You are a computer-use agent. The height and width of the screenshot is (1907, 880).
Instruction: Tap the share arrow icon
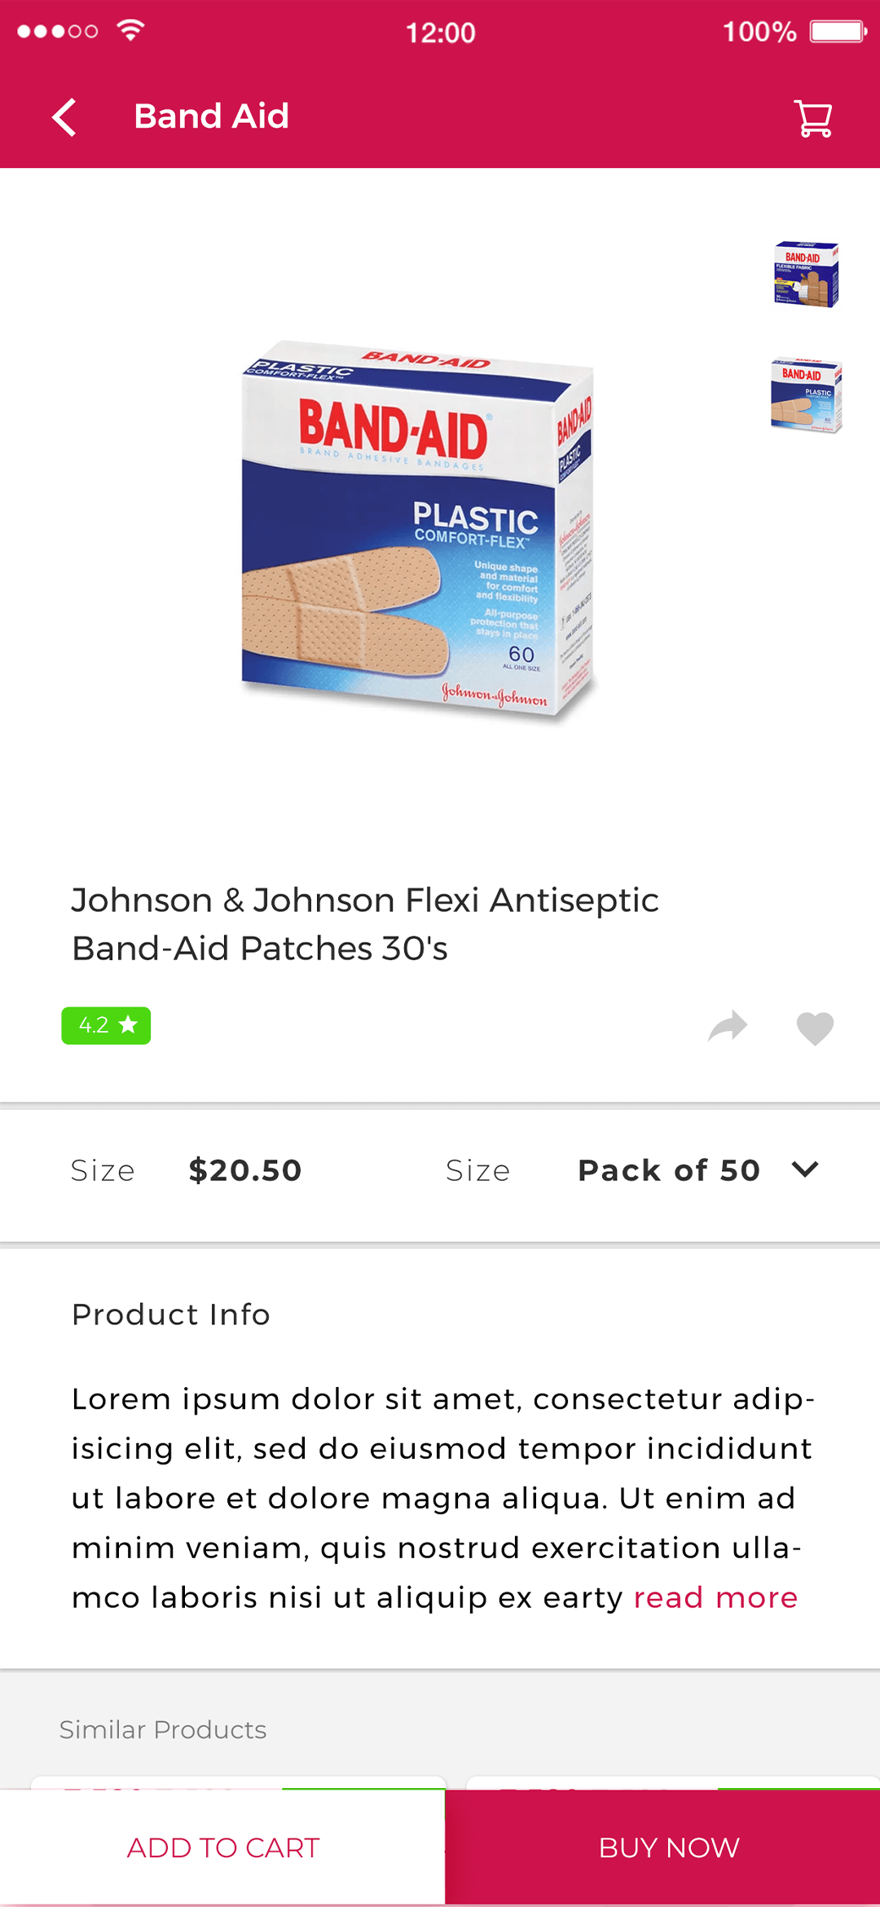pos(728,1027)
